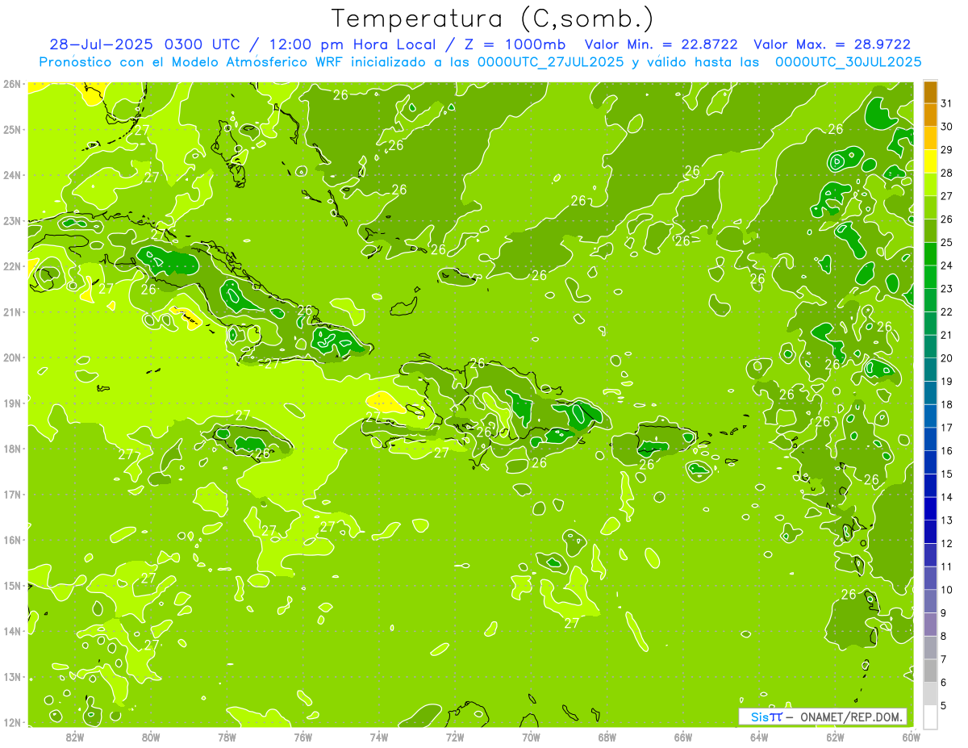968x748 pixels.
Task: Click the '10' label on the color scale
Action: [x=946, y=590]
